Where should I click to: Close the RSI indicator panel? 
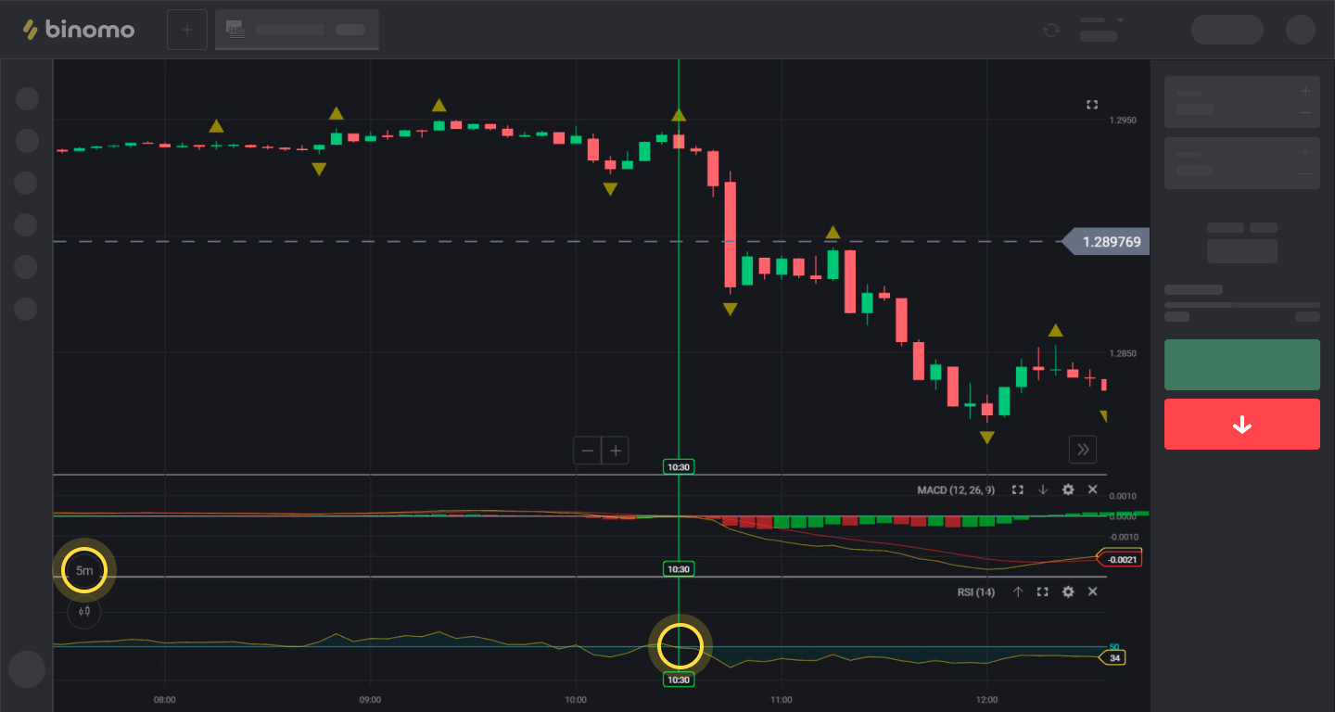click(x=1092, y=591)
